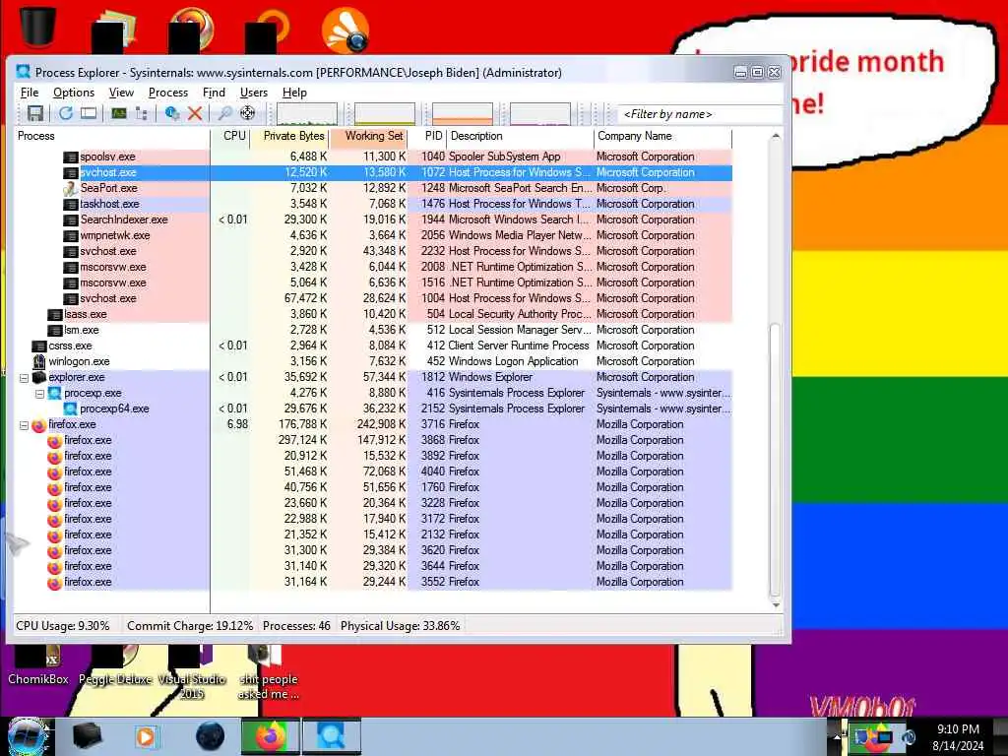Toggle the lower pane view icon
Screen dimensions: 1008x756
click(x=89, y=114)
